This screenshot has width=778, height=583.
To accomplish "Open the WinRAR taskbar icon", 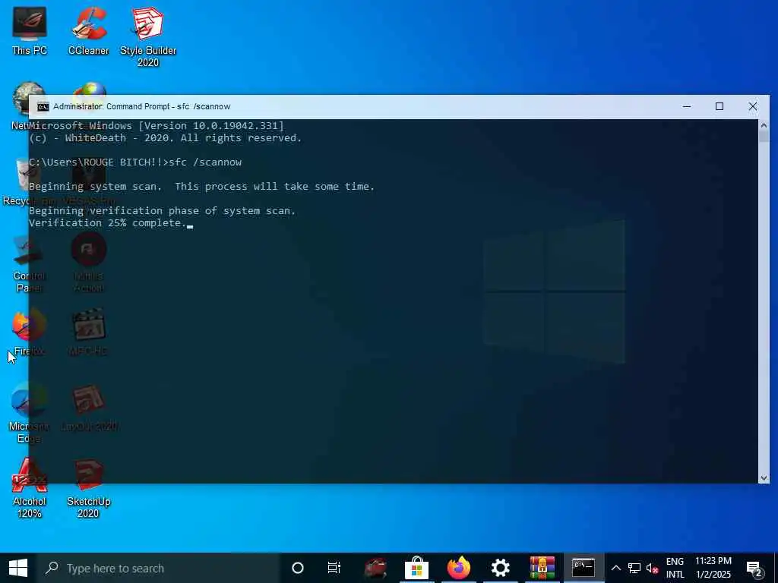I will (x=542, y=568).
